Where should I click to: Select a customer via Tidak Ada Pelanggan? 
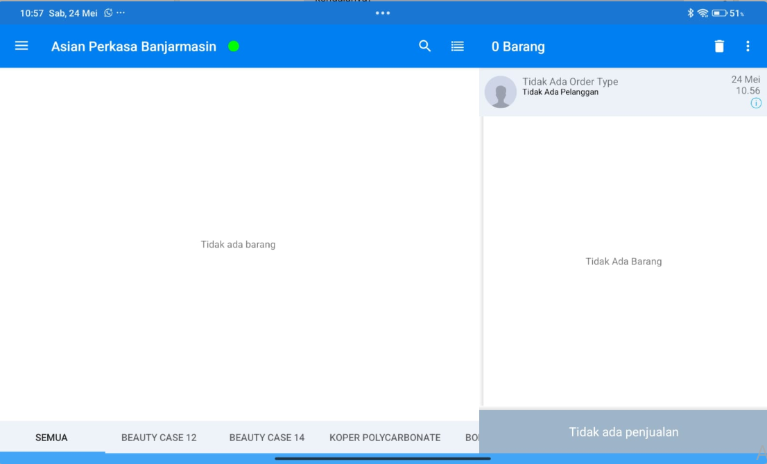point(560,92)
